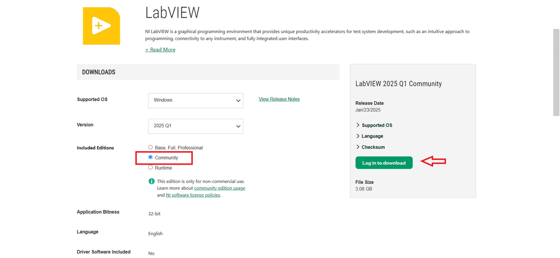Select the Base, Full, Professional edition

click(x=150, y=147)
